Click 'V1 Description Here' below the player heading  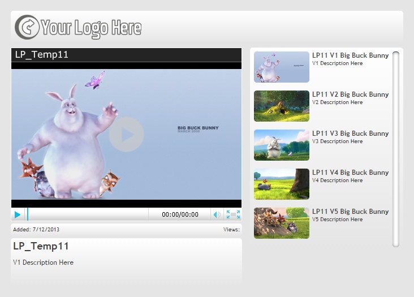tap(44, 262)
